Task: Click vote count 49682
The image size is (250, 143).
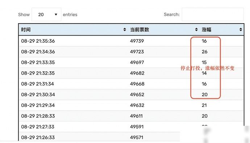Action: (137, 73)
